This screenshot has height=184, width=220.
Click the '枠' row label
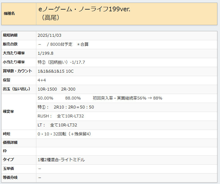[5, 151]
